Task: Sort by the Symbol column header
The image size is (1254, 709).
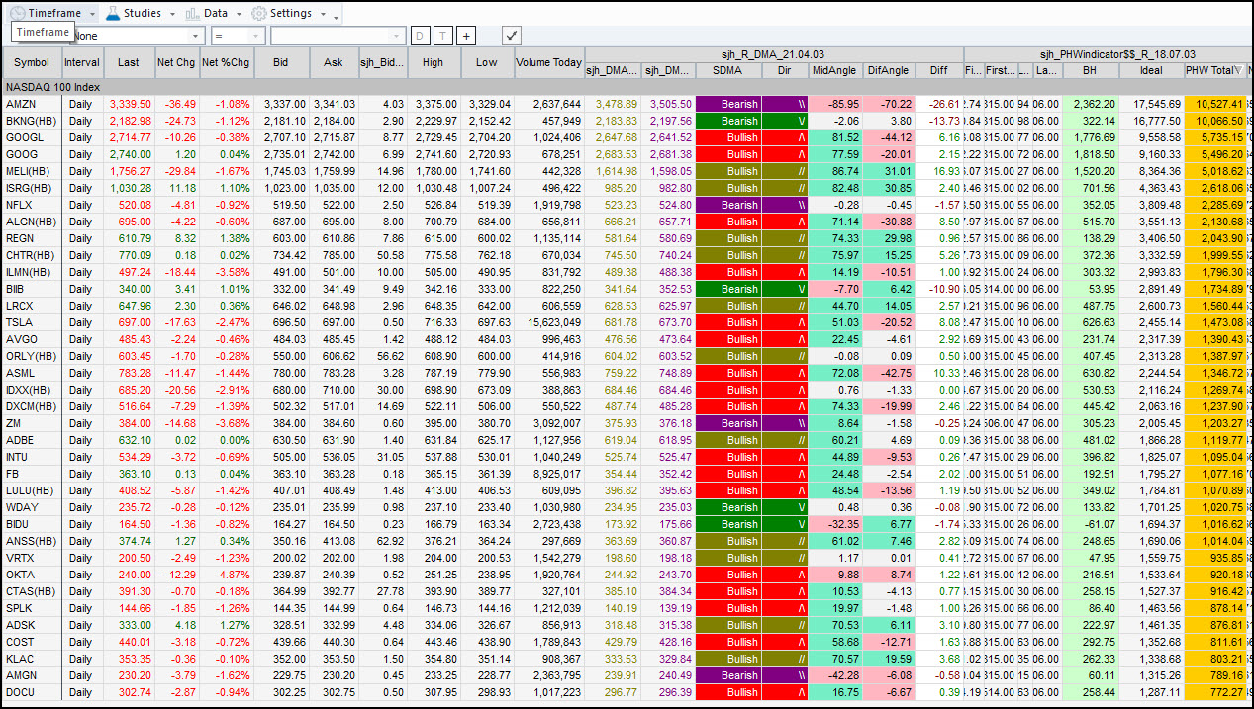Action: [x=32, y=62]
